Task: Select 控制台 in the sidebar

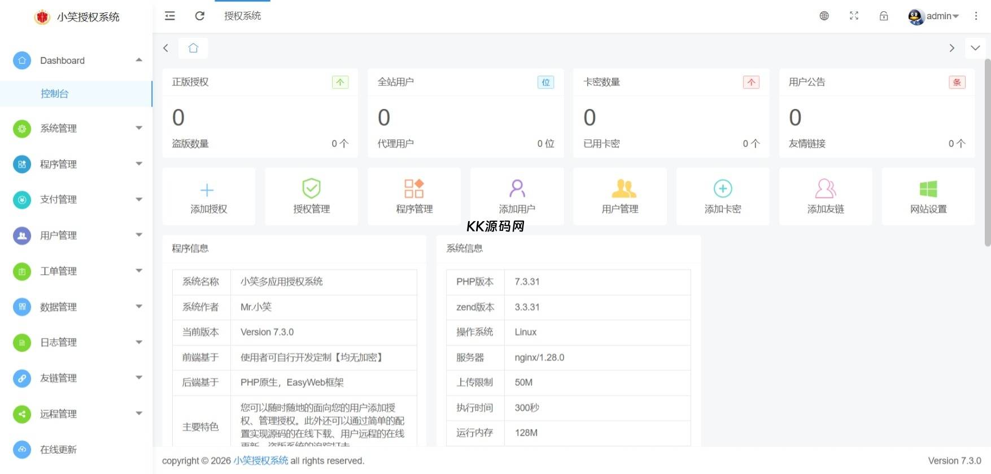Action: pos(55,94)
